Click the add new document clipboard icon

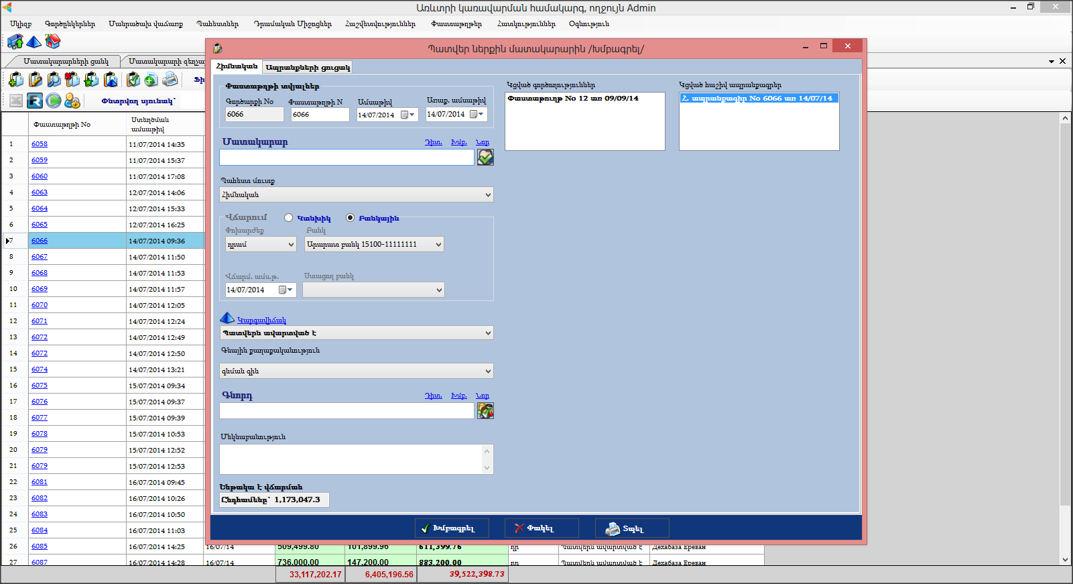pos(16,80)
